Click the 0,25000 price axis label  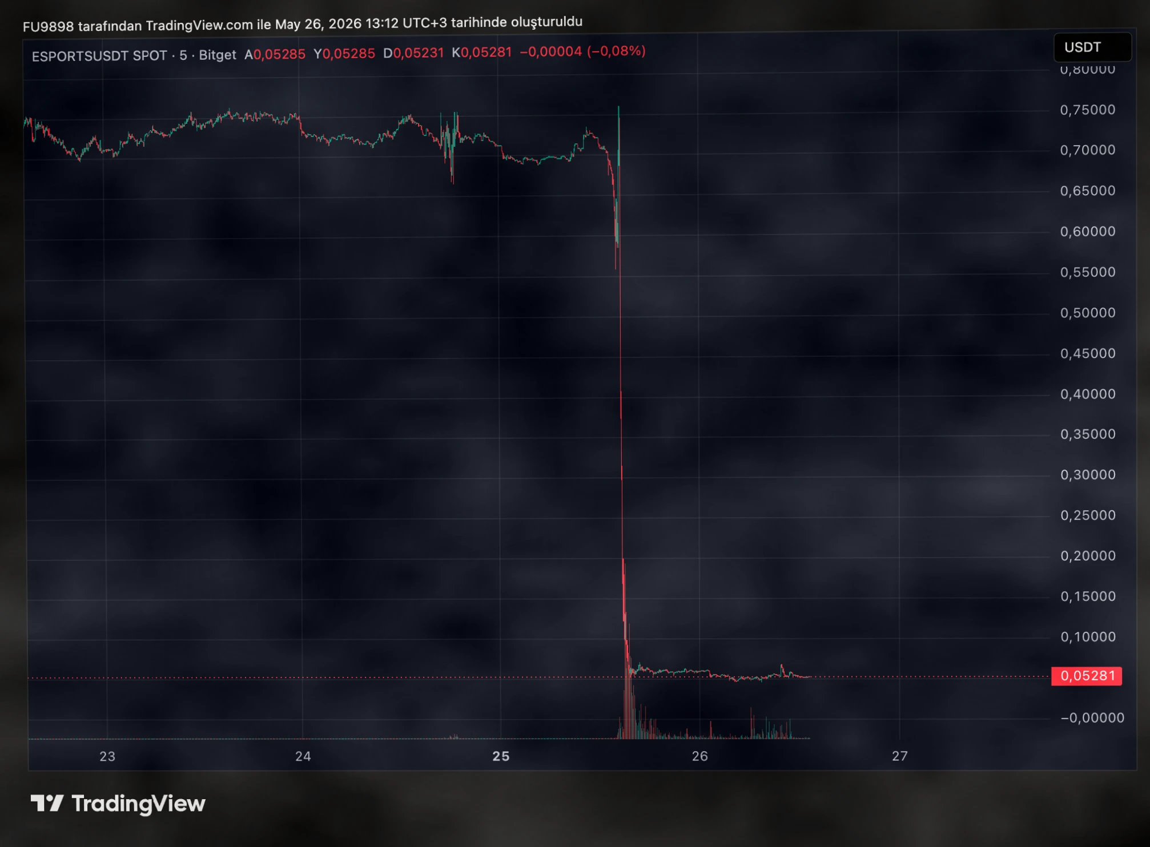[x=1088, y=515]
